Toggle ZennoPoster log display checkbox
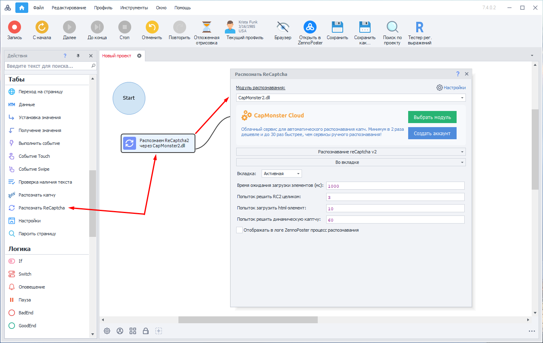This screenshot has height=343, width=543. [x=239, y=230]
